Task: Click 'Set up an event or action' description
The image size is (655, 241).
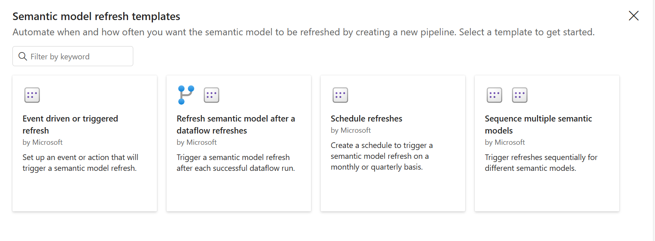Action: pos(80,163)
